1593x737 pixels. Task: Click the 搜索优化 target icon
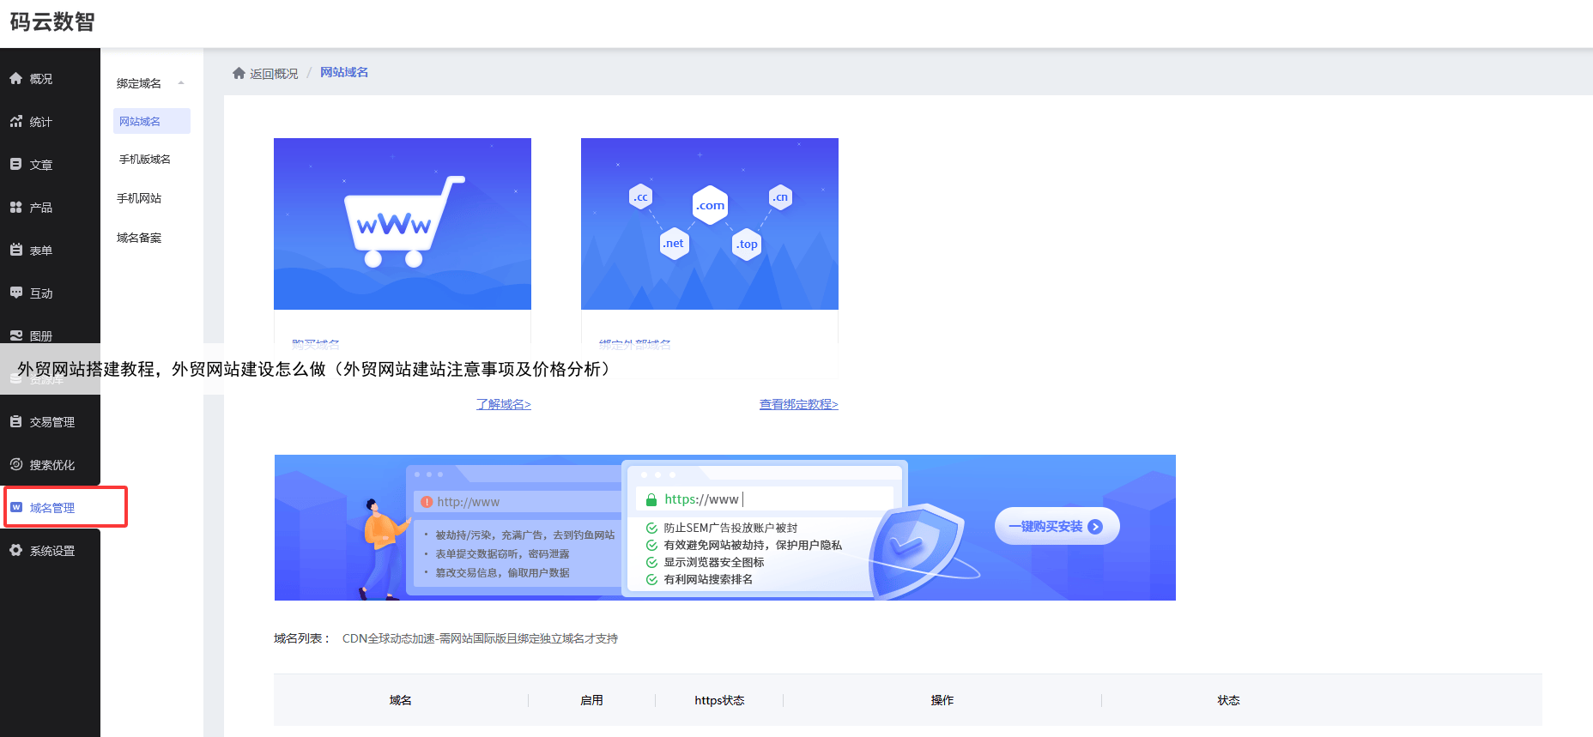pyautogui.click(x=15, y=465)
